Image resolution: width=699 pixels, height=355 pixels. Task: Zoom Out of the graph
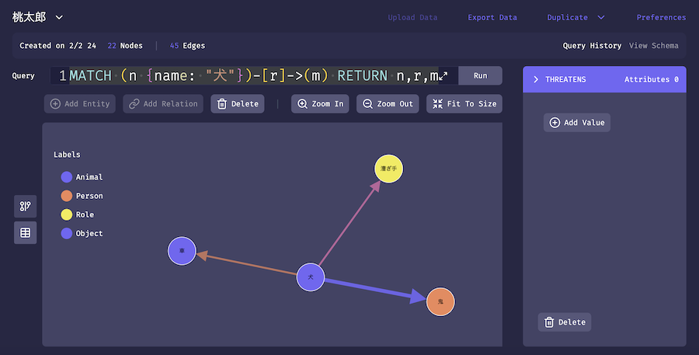[388, 104]
